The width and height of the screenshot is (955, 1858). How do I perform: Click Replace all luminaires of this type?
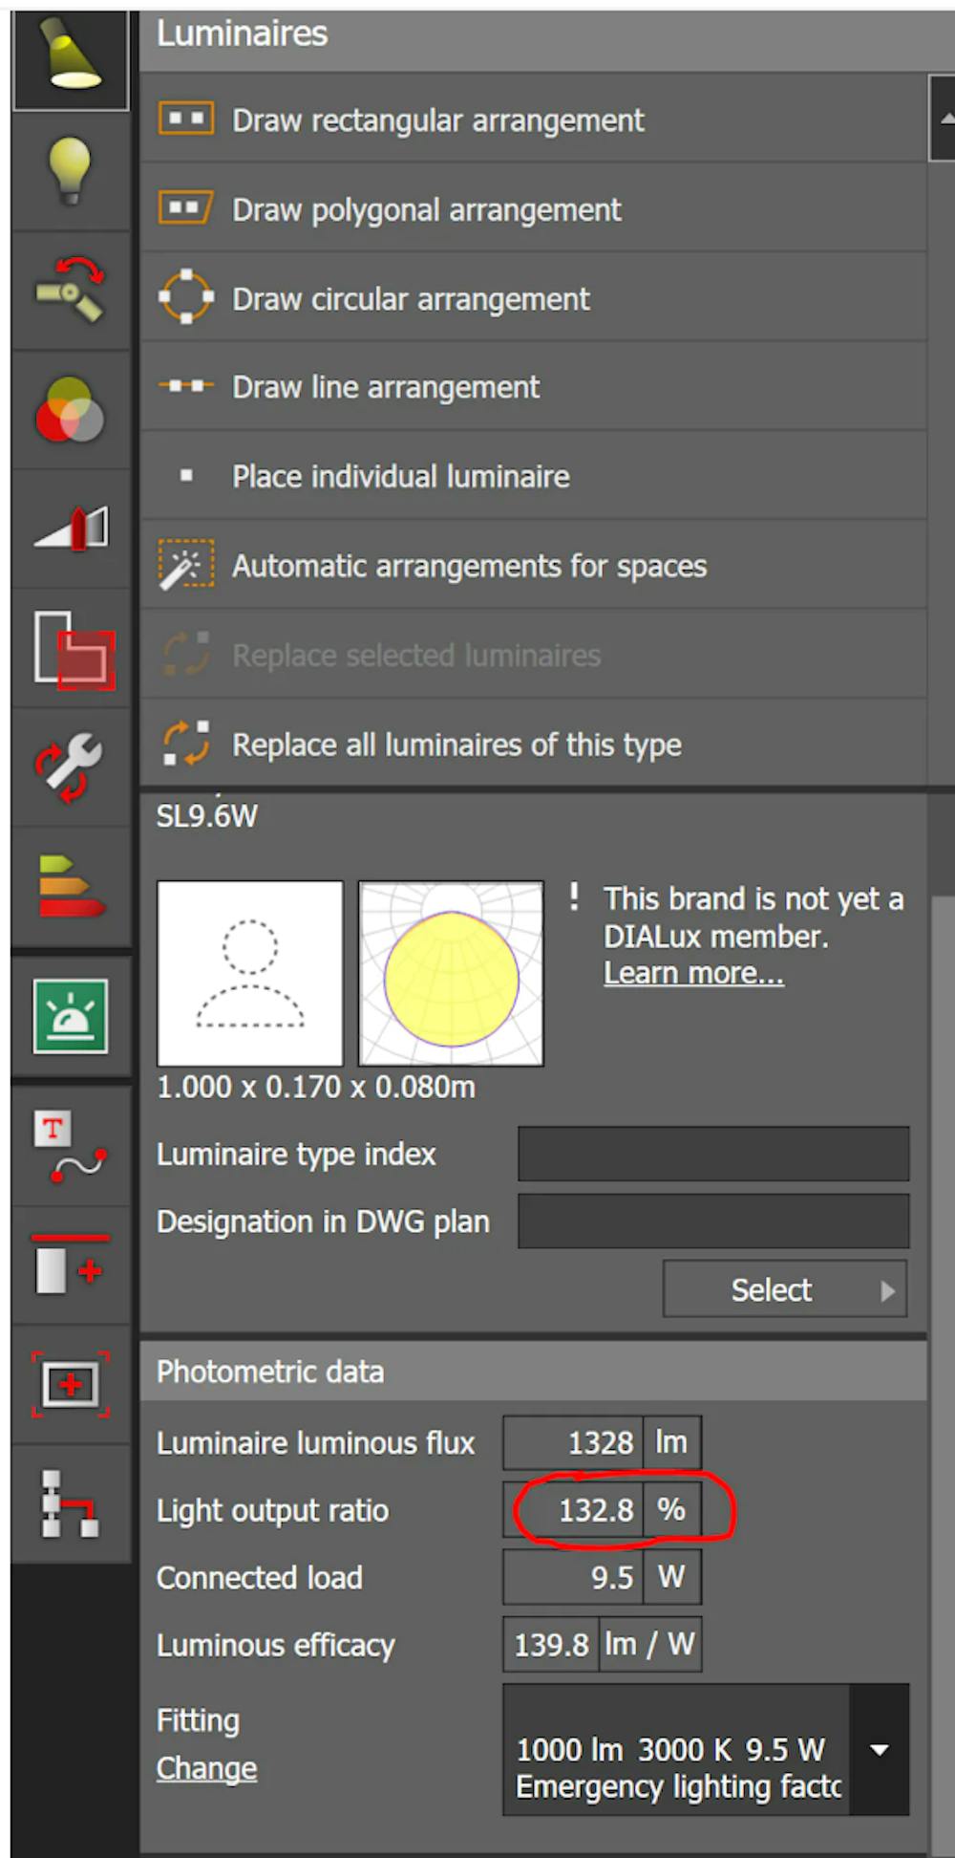tap(456, 745)
